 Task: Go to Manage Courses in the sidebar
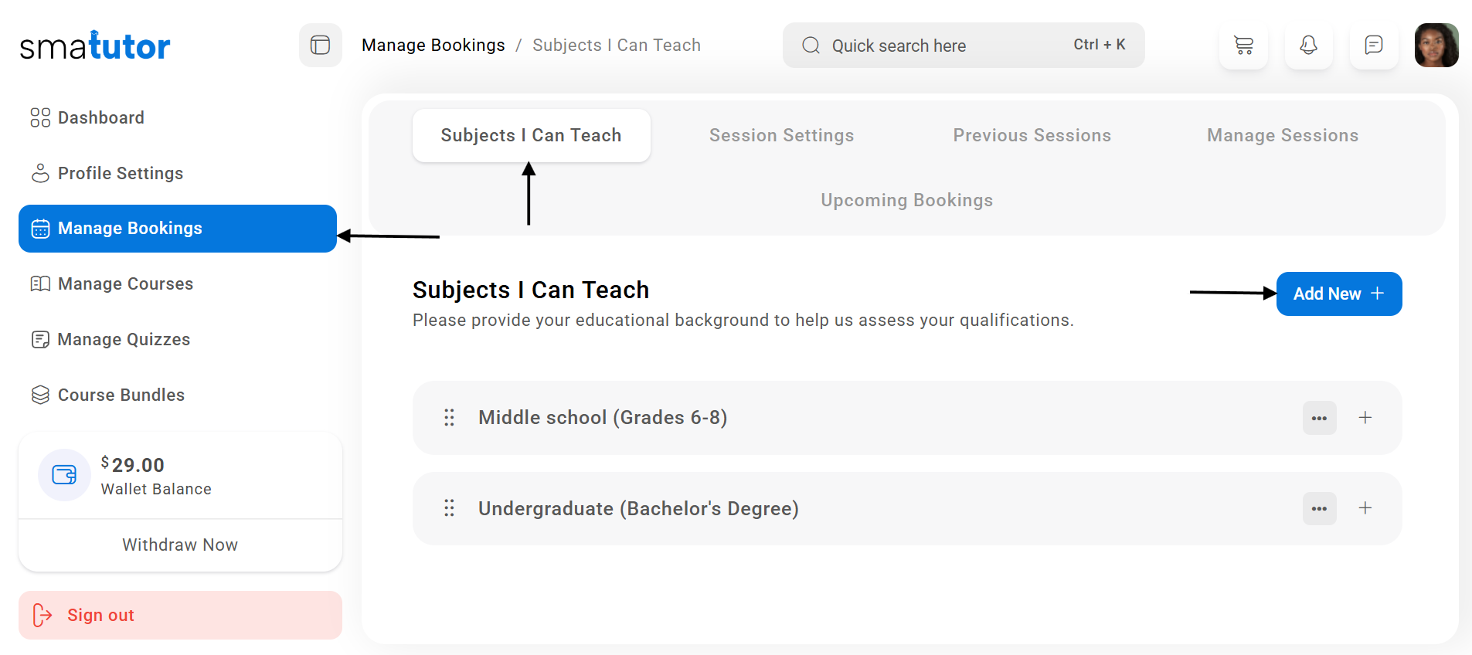(x=125, y=284)
